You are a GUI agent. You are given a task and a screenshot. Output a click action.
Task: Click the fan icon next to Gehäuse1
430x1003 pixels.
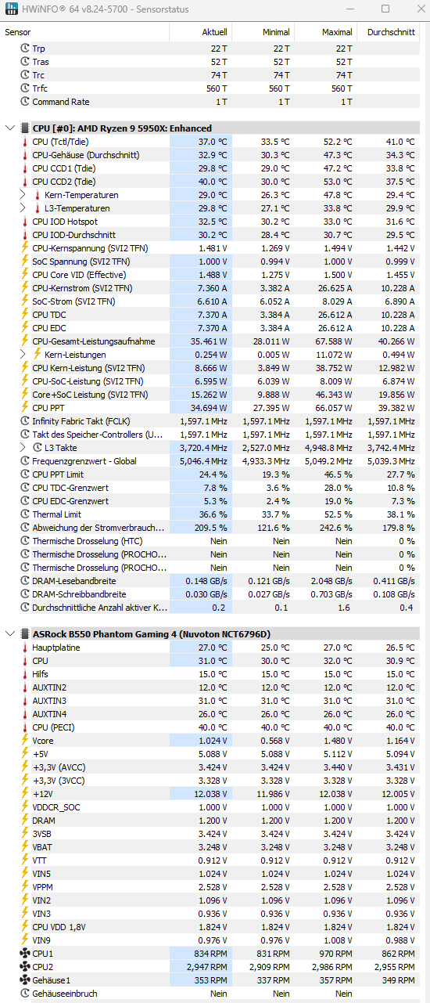24,980
